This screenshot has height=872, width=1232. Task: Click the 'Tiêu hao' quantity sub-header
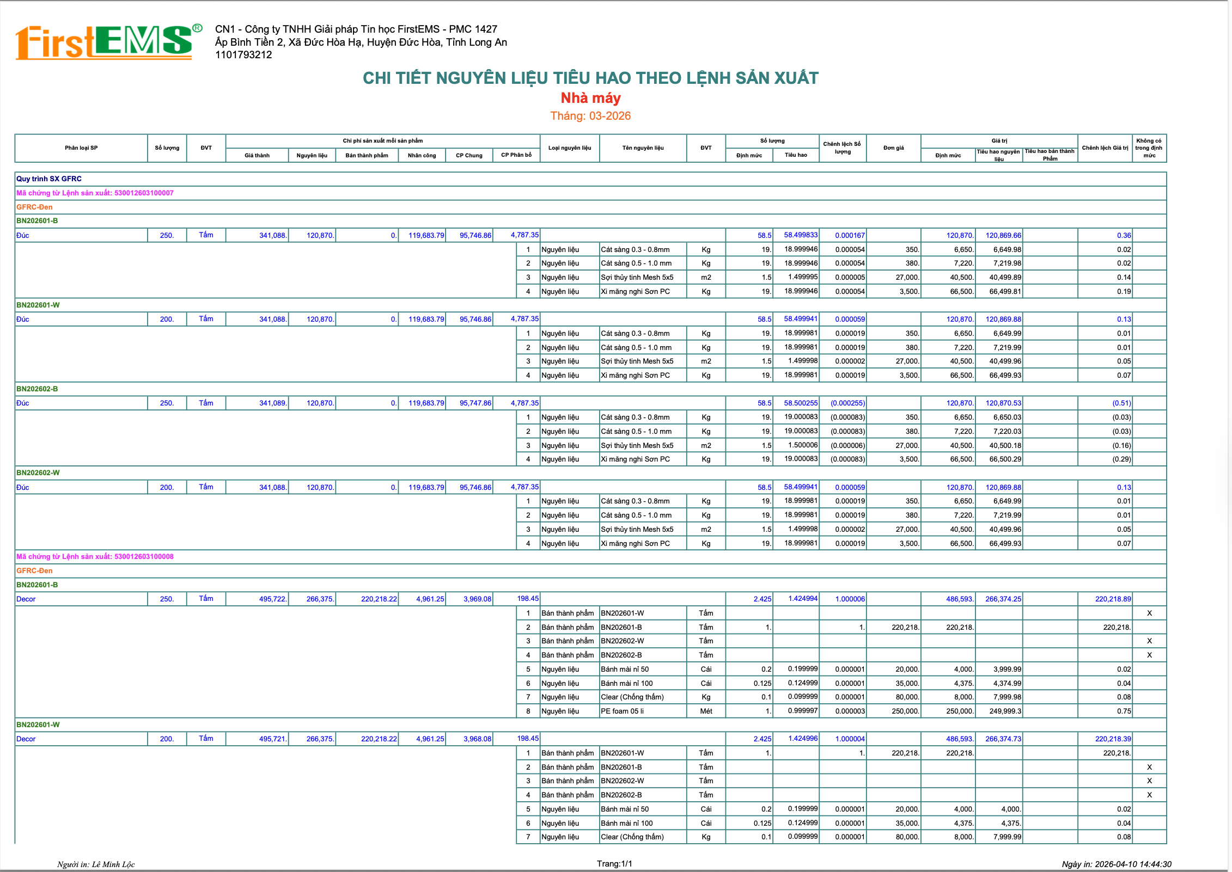(796, 155)
